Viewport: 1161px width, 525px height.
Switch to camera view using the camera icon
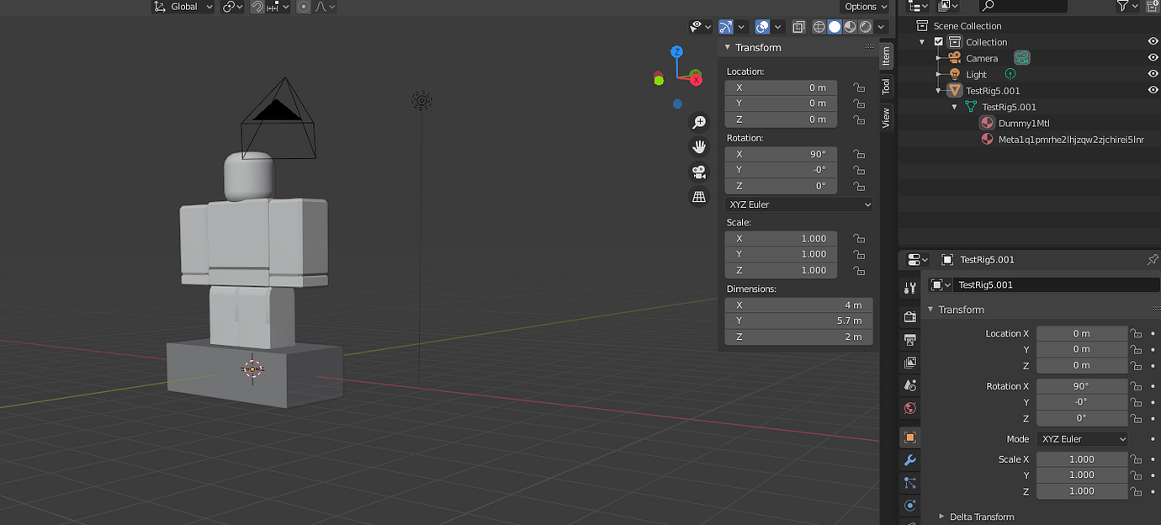698,172
